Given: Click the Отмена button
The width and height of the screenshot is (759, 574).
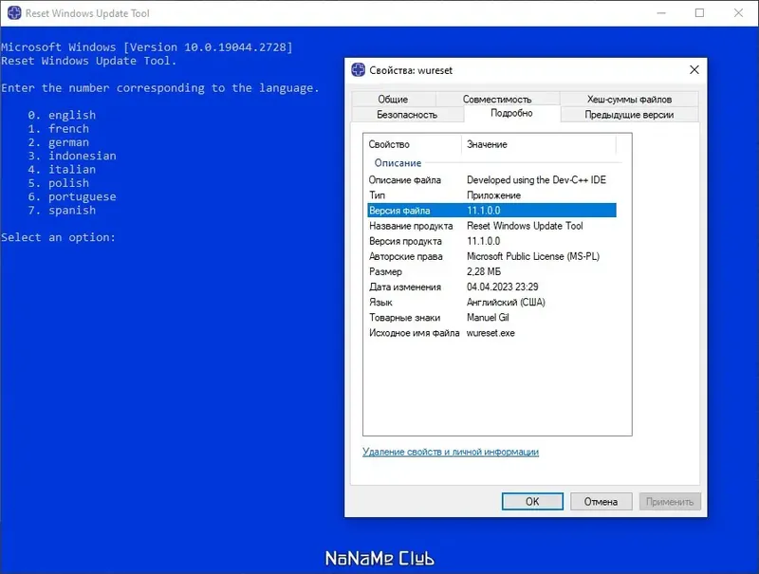Looking at the screenshot, I should 601,501.
